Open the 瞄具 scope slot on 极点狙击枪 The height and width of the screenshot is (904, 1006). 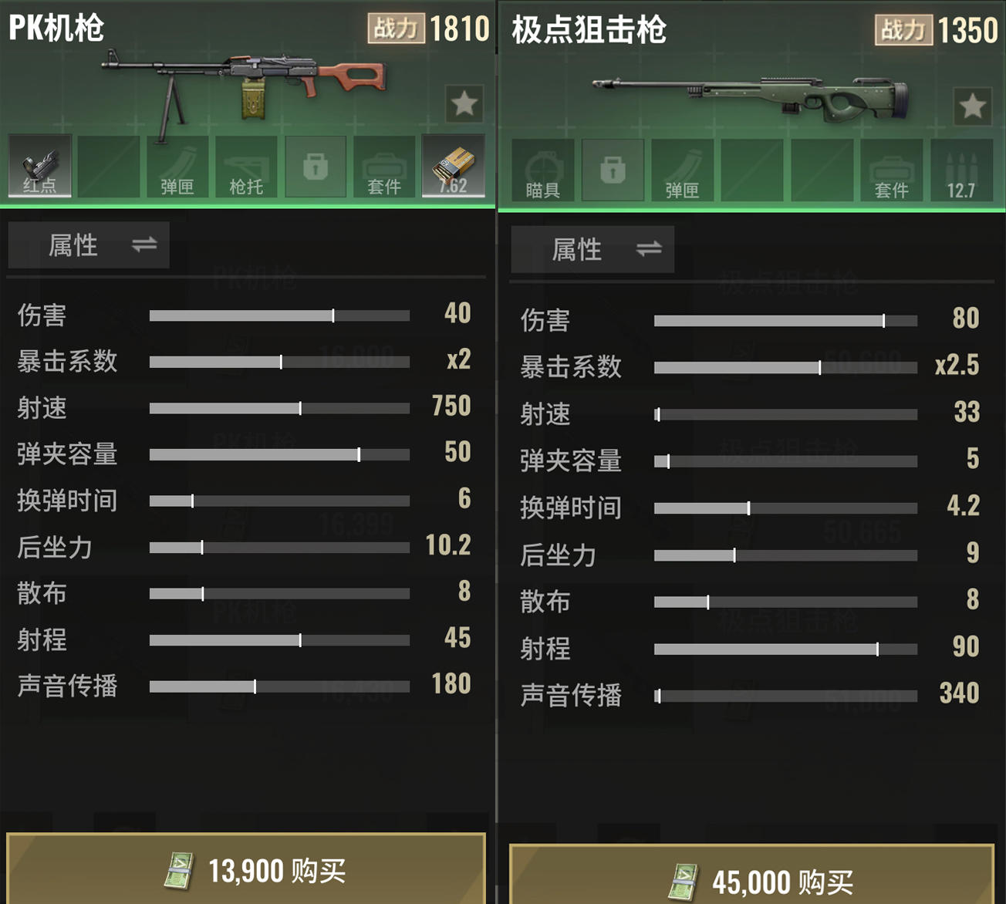pos(543,170)
